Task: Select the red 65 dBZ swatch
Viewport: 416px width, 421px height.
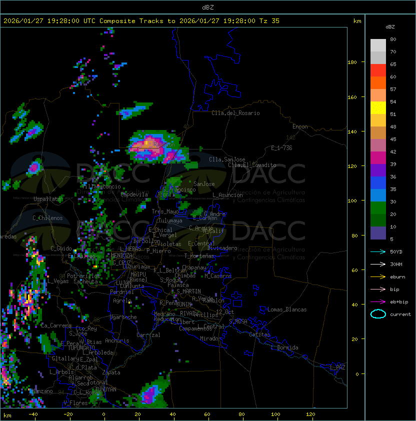Action: click(378, 70)
